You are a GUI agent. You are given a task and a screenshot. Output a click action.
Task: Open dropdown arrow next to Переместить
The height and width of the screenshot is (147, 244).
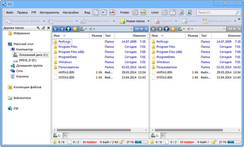click(77, 21)
